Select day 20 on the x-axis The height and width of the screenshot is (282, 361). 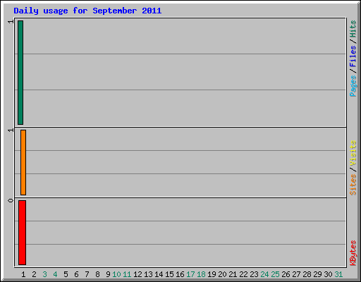click(222, 274)
